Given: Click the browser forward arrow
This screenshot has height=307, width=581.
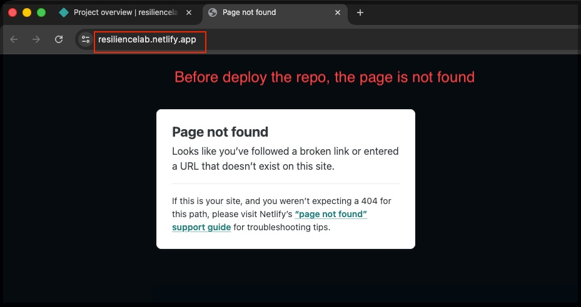Looking at the screenshot, I should pos(36,39).
